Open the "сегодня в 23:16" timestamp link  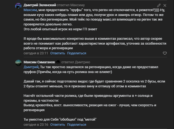pyautogui.click(x=36, y=125)
